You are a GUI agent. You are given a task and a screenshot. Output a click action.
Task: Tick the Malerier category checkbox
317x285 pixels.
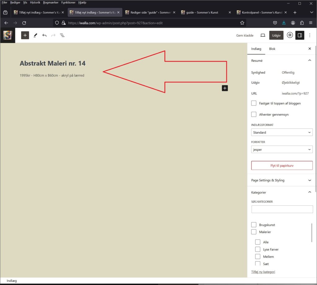[x=254, y=232]
